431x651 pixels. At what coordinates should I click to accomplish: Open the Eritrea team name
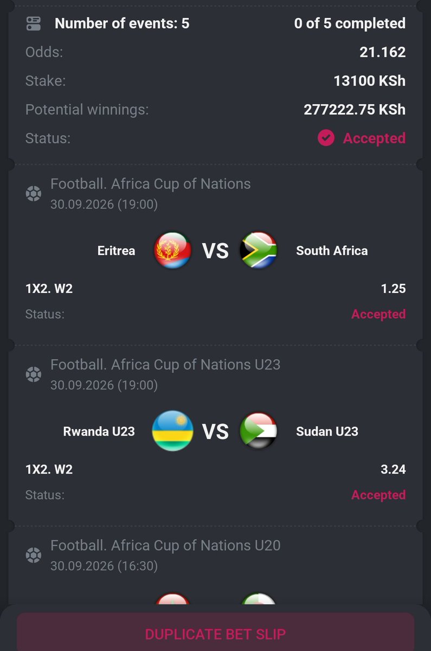coord(116,251)
